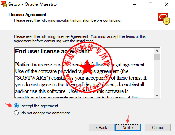Viewport: 175px width, 135px height.
Task: Open the title bar Oracle Maestro icon menu
Action: [4, 4]
